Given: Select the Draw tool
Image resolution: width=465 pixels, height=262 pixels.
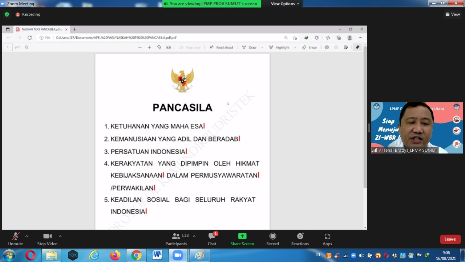Looking at the screenshot, I should point(250,48).
